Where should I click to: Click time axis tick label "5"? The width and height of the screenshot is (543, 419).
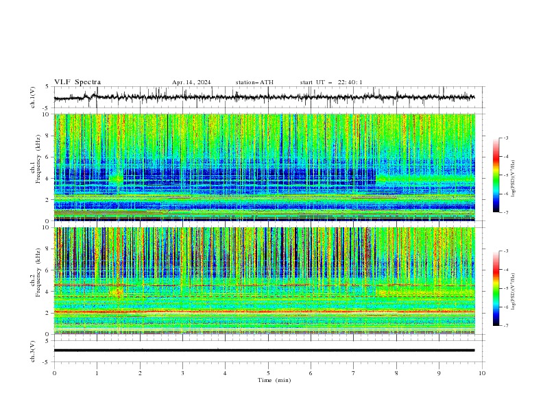click(x=268, y=373)
